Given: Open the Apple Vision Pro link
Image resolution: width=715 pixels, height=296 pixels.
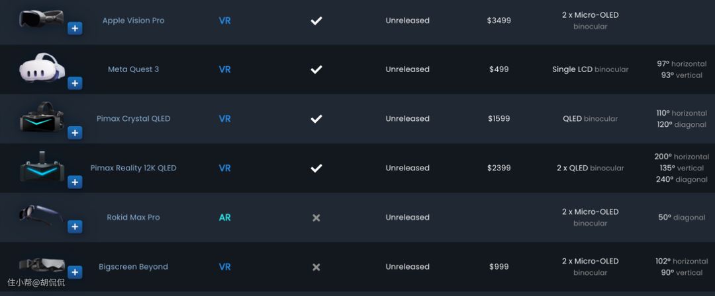Looking at the screenshot, I should coord(133,20).
